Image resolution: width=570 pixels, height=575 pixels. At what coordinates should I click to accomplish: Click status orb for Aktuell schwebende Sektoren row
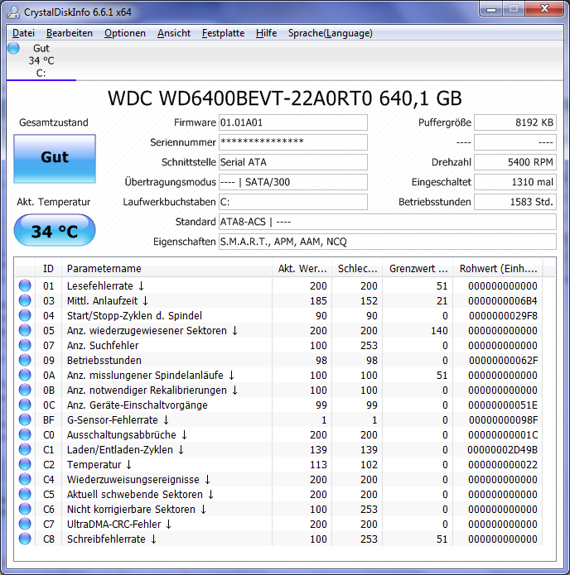pyautogui.click(x=25, y=494)
